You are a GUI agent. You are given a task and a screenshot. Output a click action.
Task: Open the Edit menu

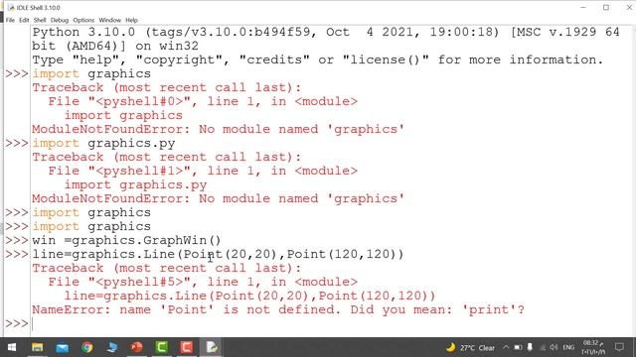[24, 20]
